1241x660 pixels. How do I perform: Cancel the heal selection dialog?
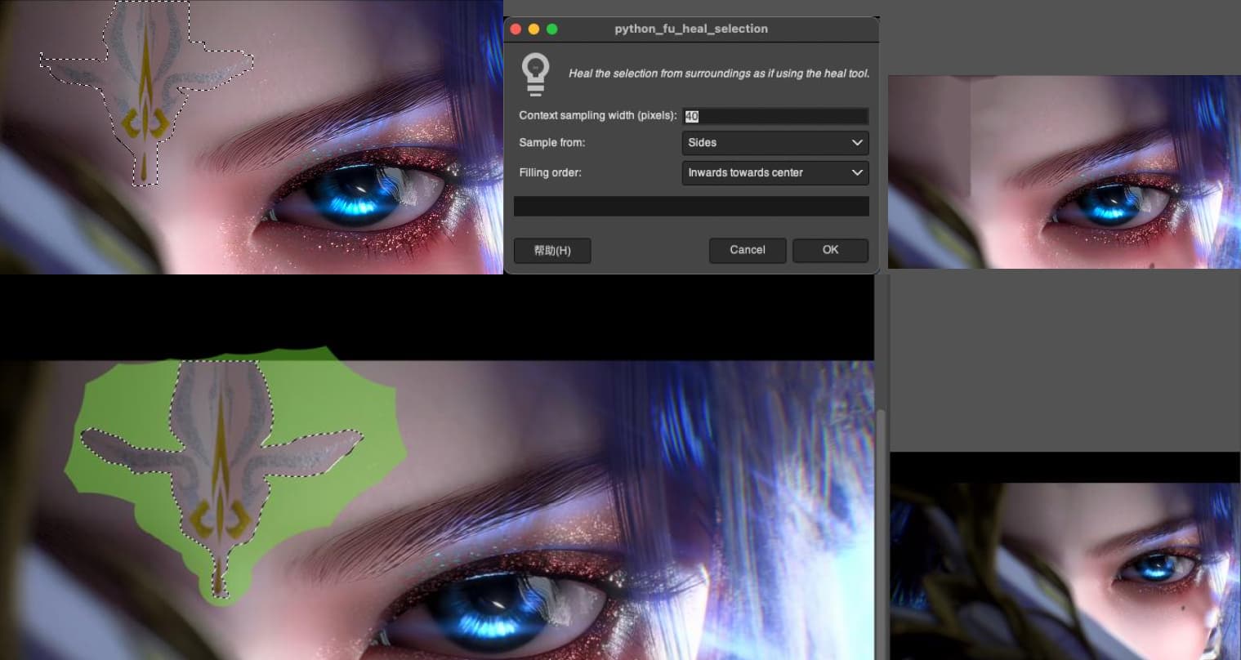[747, 250]
